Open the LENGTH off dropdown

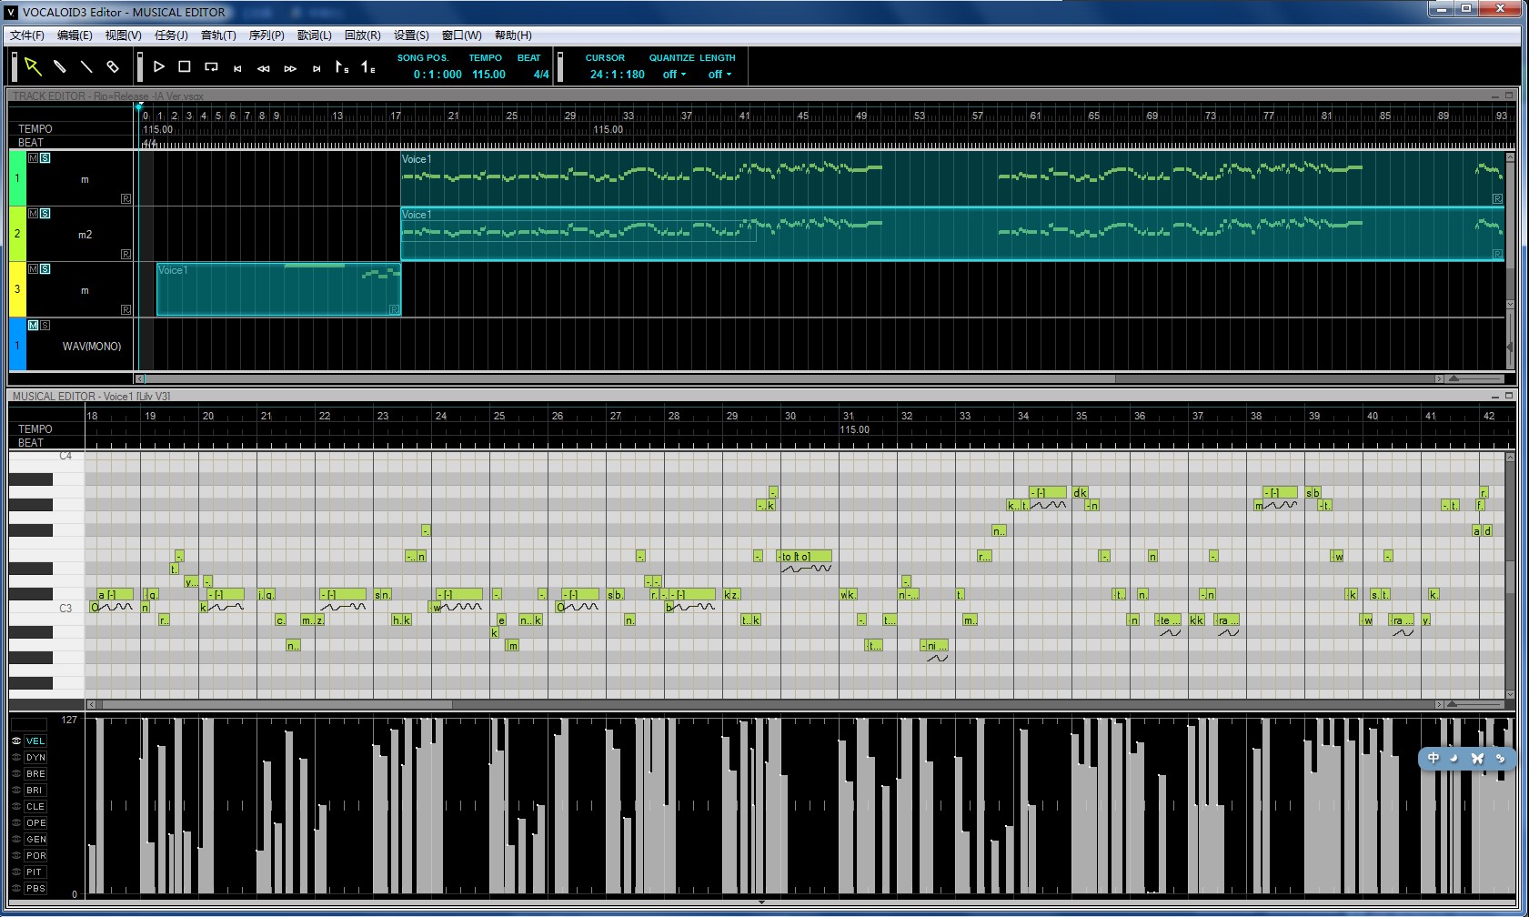click(x=719, y=75)
